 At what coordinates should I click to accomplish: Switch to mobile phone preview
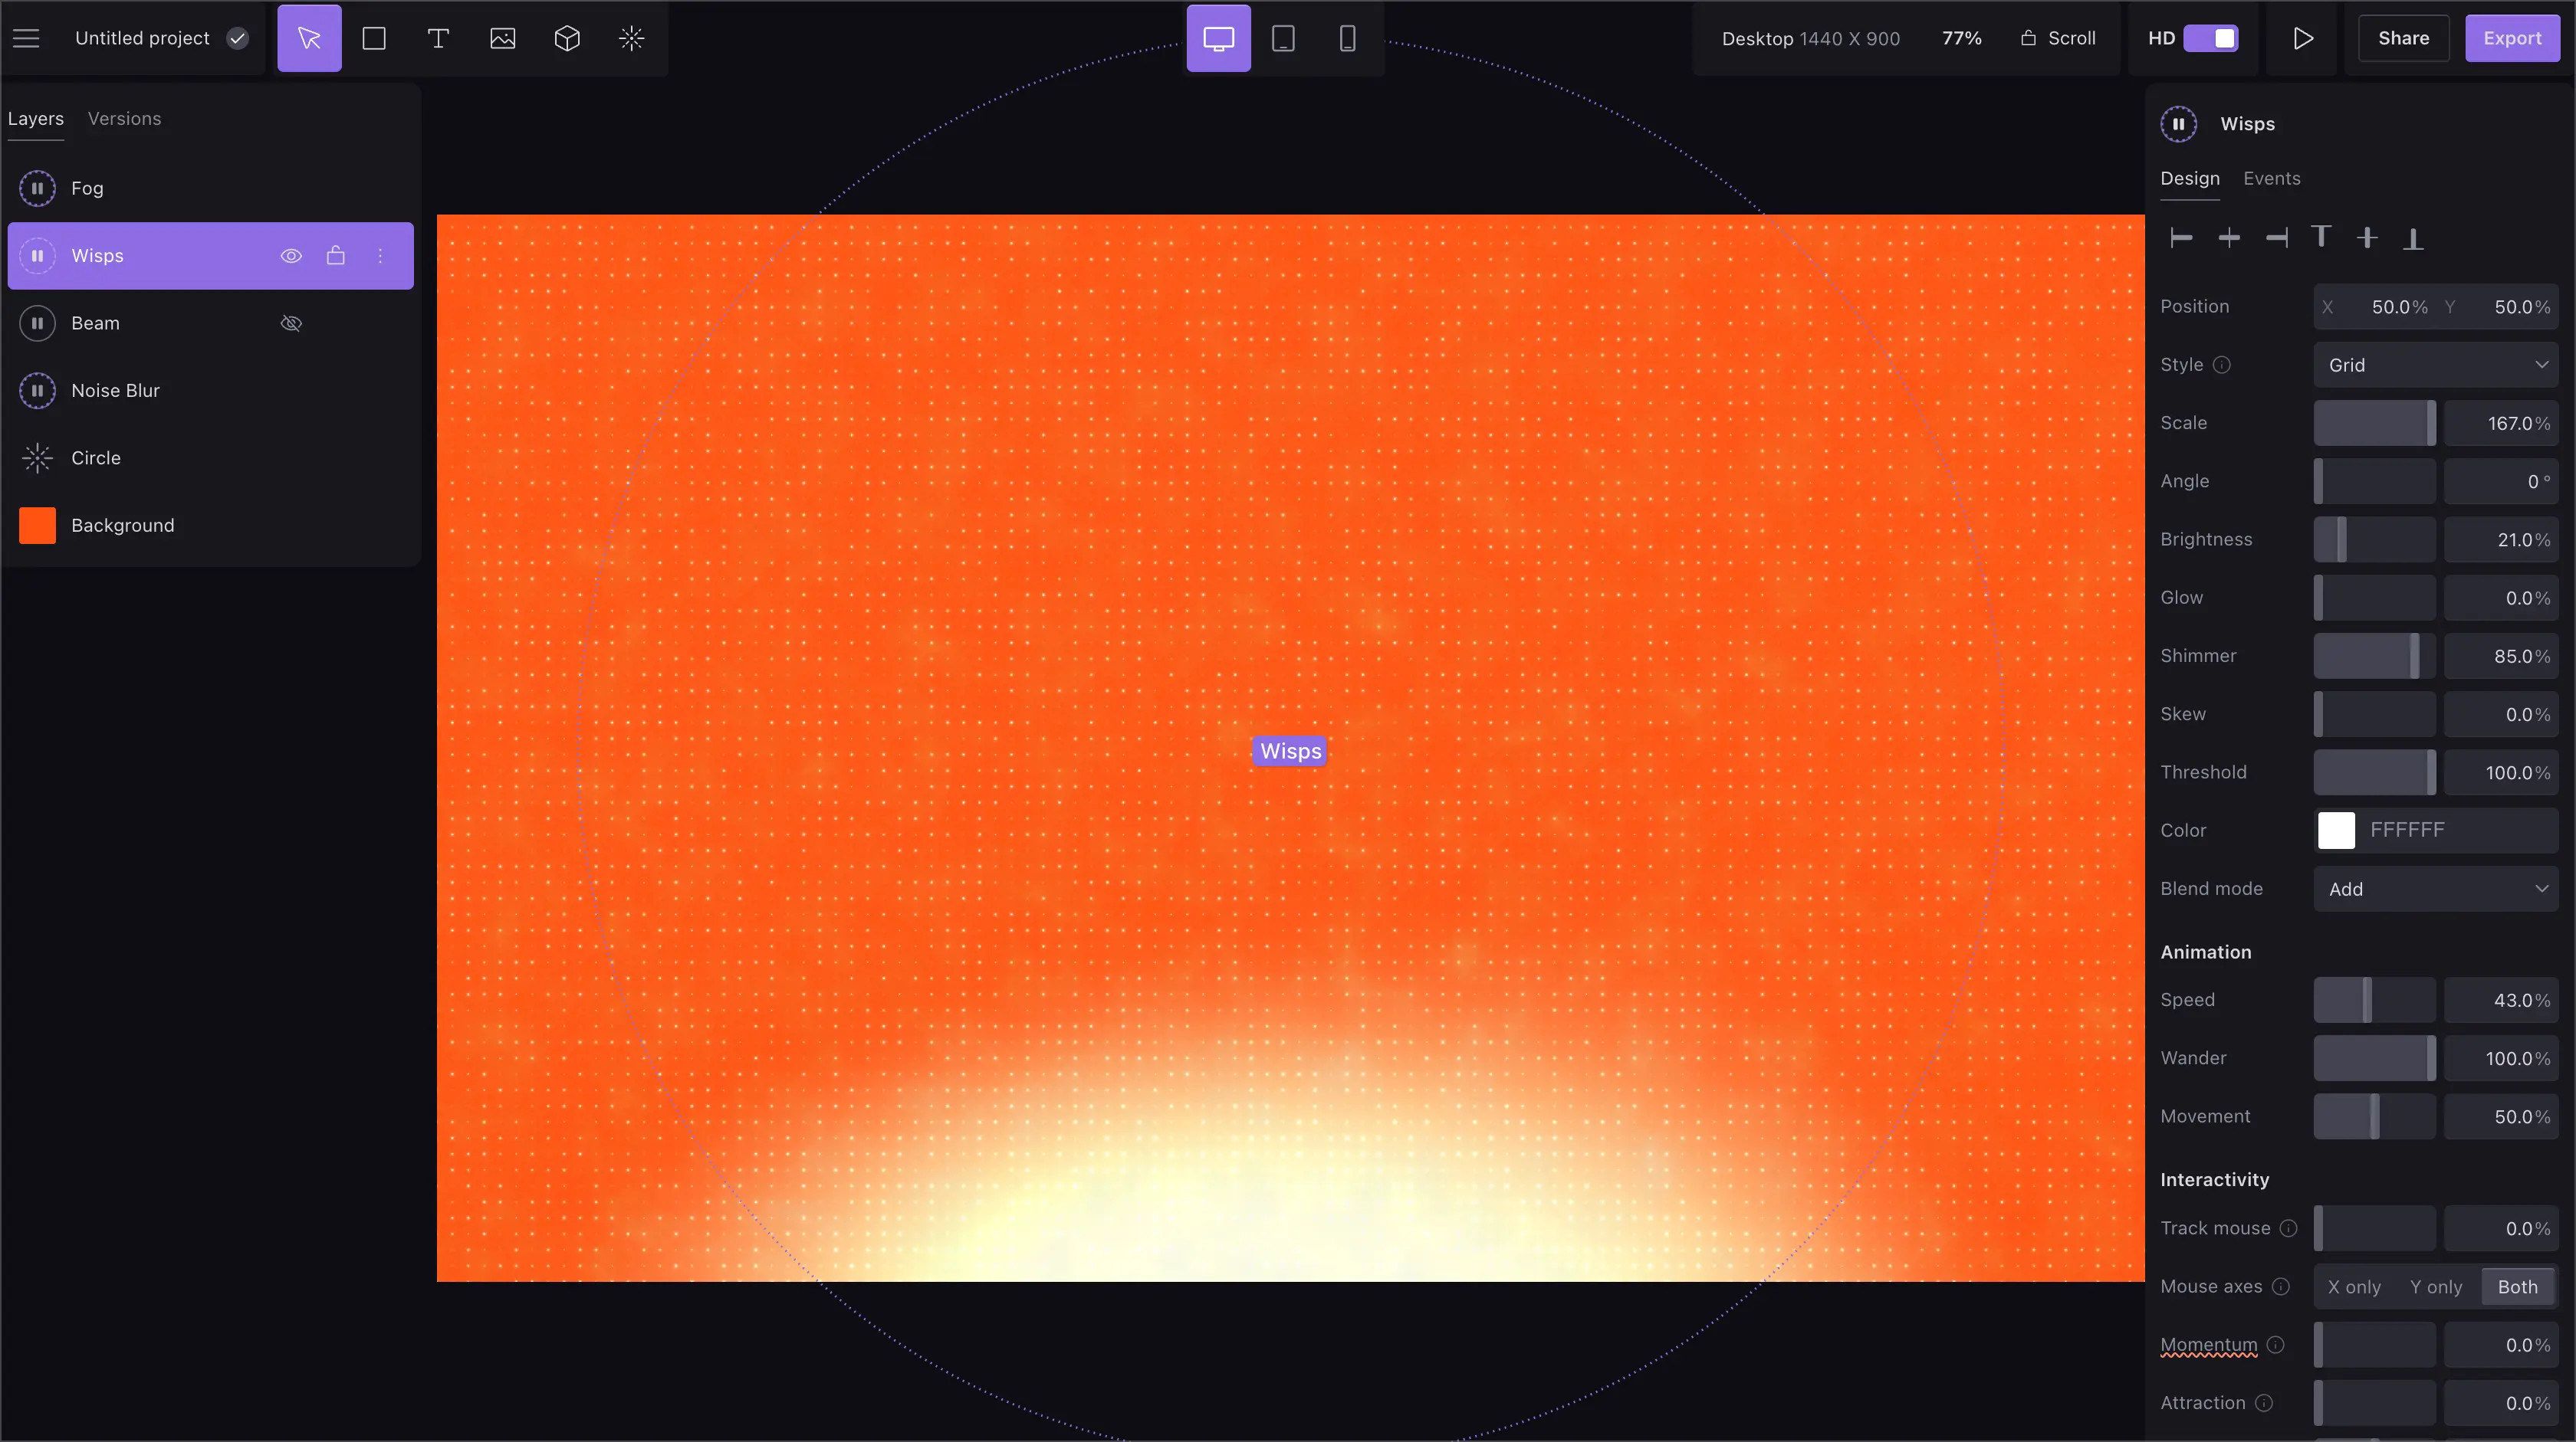point(1347,38)
